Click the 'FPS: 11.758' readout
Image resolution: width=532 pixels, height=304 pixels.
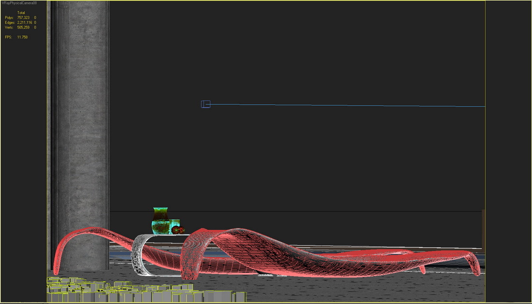16,37
